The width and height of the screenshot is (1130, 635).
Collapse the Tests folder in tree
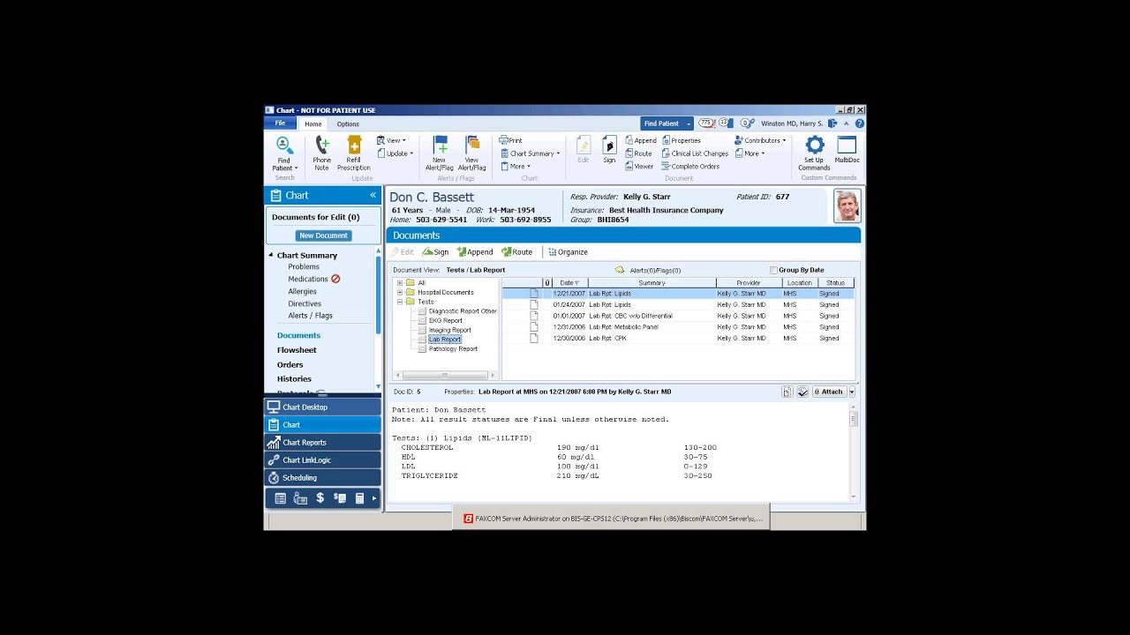400,302
